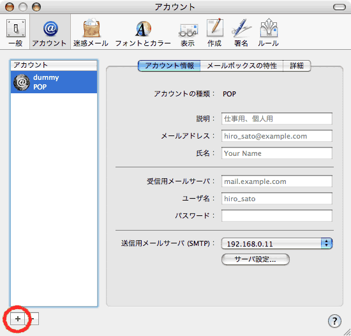Open the 署名 signatures pane
This screenshot has height=336, width=351.
pos(241,33)
